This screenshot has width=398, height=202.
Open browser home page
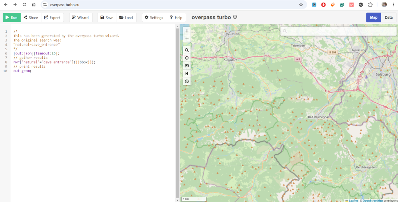pyautogui.click(x=34, y=5)
